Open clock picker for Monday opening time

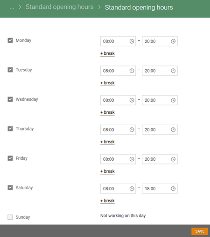tap(132, 41)
